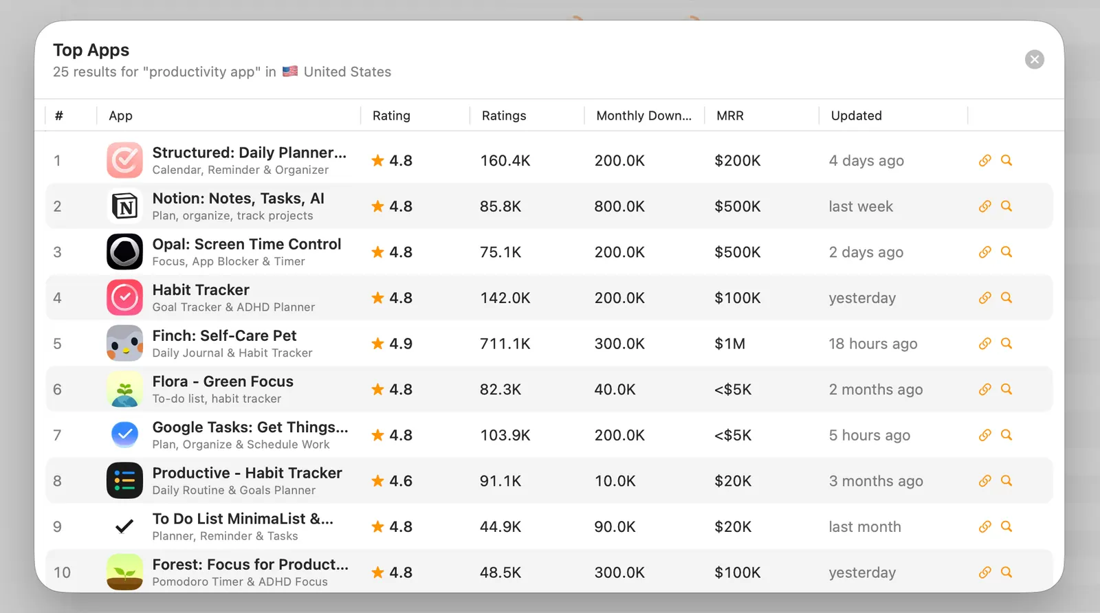Screen dimensions: 1100x613
Task: Click the Google Tasks app icon
Action: (124, 435)
